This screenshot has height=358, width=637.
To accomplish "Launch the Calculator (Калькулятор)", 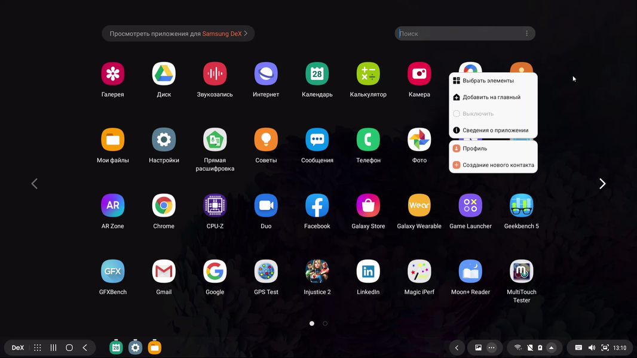I will pyautogui.click(x=368, y=74).
